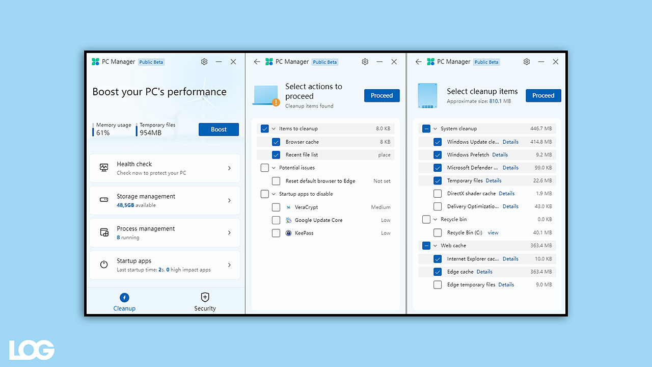Go back using arrow in Select cleanup items window
Image resolution: width=652 pixels, height=367 pixels.
click(419, 62)
